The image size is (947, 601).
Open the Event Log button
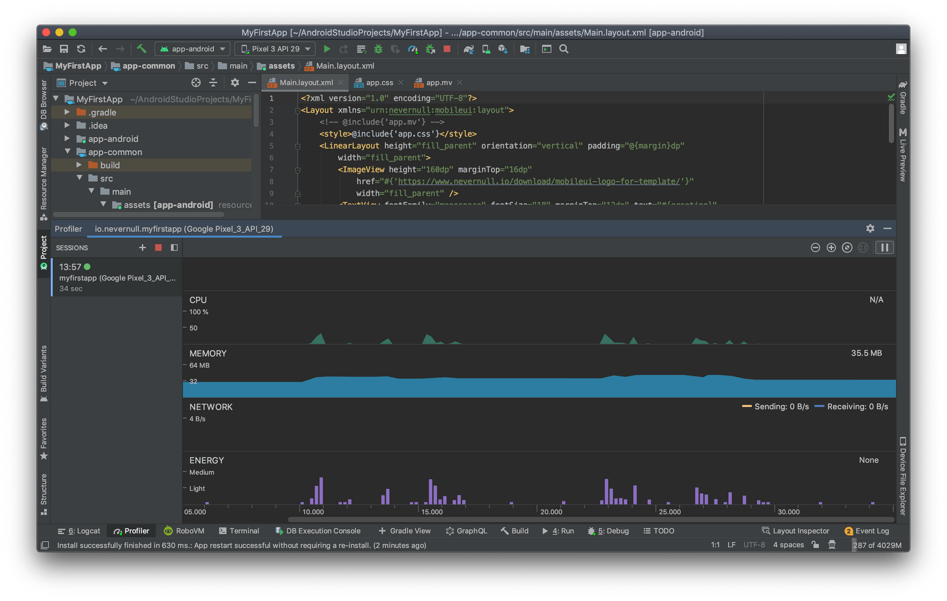pyautogui.click(x=867, y=531)
